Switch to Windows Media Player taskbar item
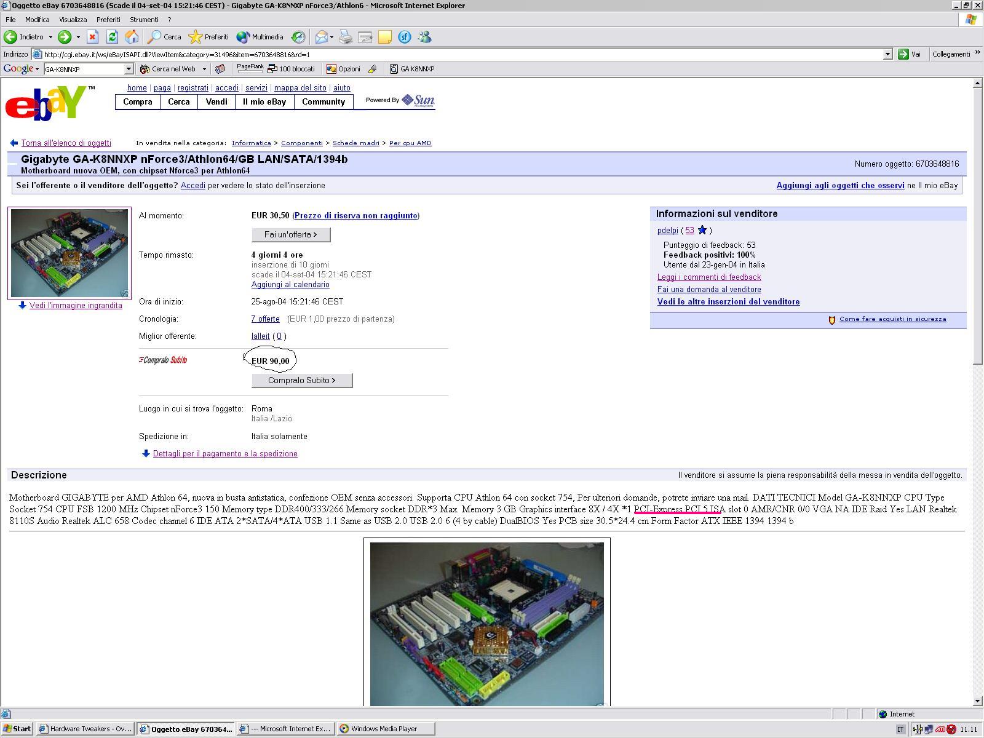The image size is (984, 738). (x=386, y=729)
